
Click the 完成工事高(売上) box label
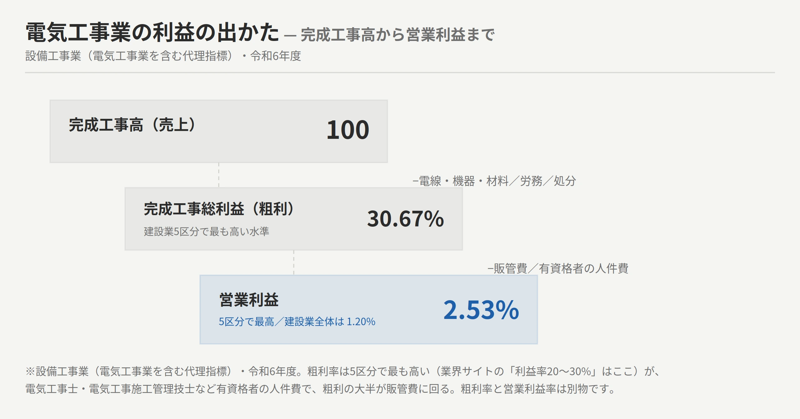point(133,125)
